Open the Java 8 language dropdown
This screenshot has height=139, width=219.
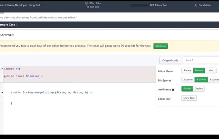point(201,60)
